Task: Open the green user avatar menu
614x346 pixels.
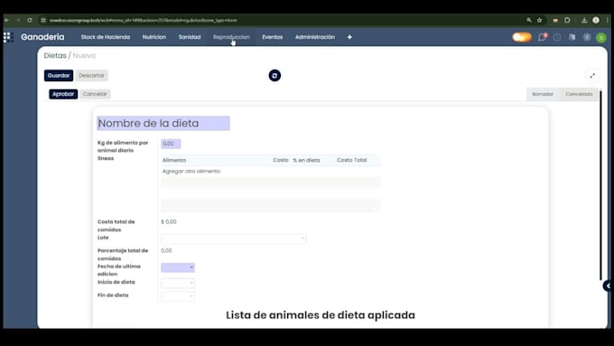Action: point(601,38)
